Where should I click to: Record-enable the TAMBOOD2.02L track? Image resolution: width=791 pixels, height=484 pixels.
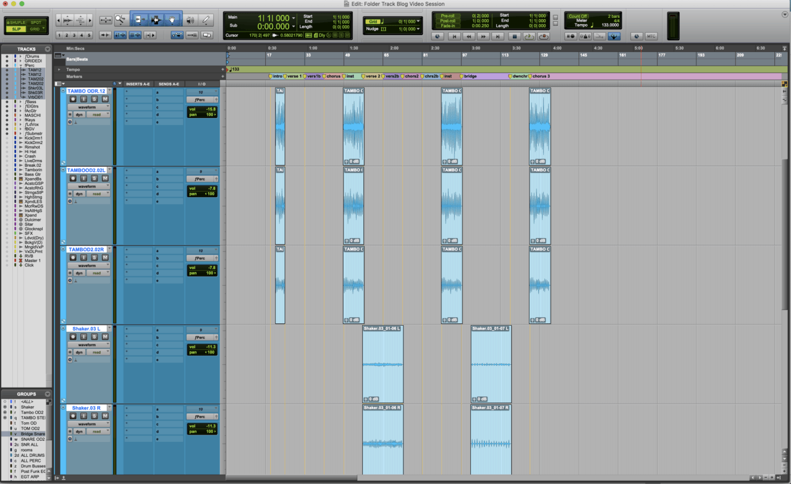click(x=73, y=178)
